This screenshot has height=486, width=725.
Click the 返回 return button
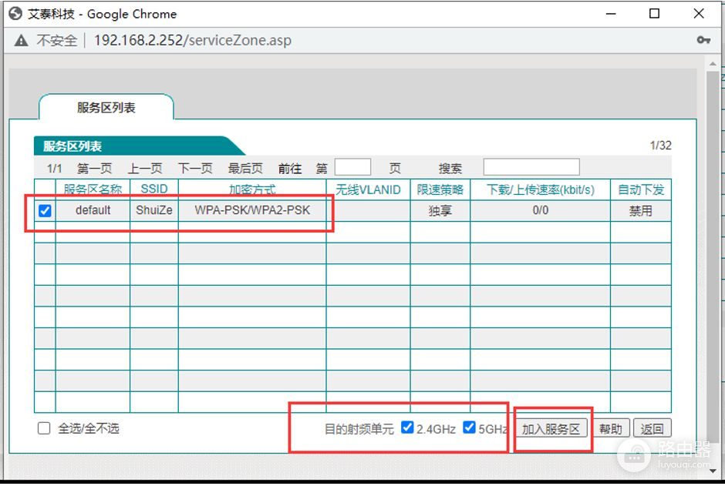(652, 427)
